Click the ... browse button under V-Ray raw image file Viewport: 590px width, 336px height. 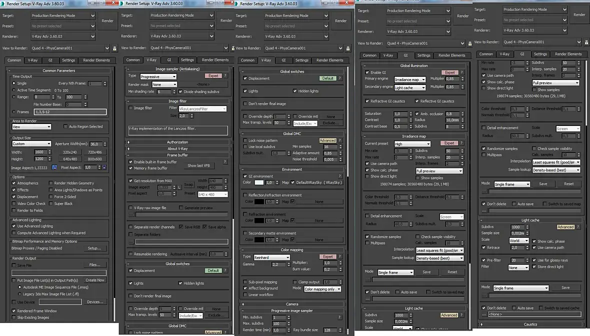(x=131, y=214)
